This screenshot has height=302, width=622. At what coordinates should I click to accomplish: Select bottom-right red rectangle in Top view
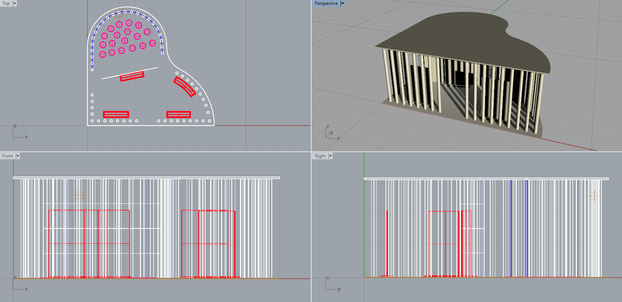[178, 114]
